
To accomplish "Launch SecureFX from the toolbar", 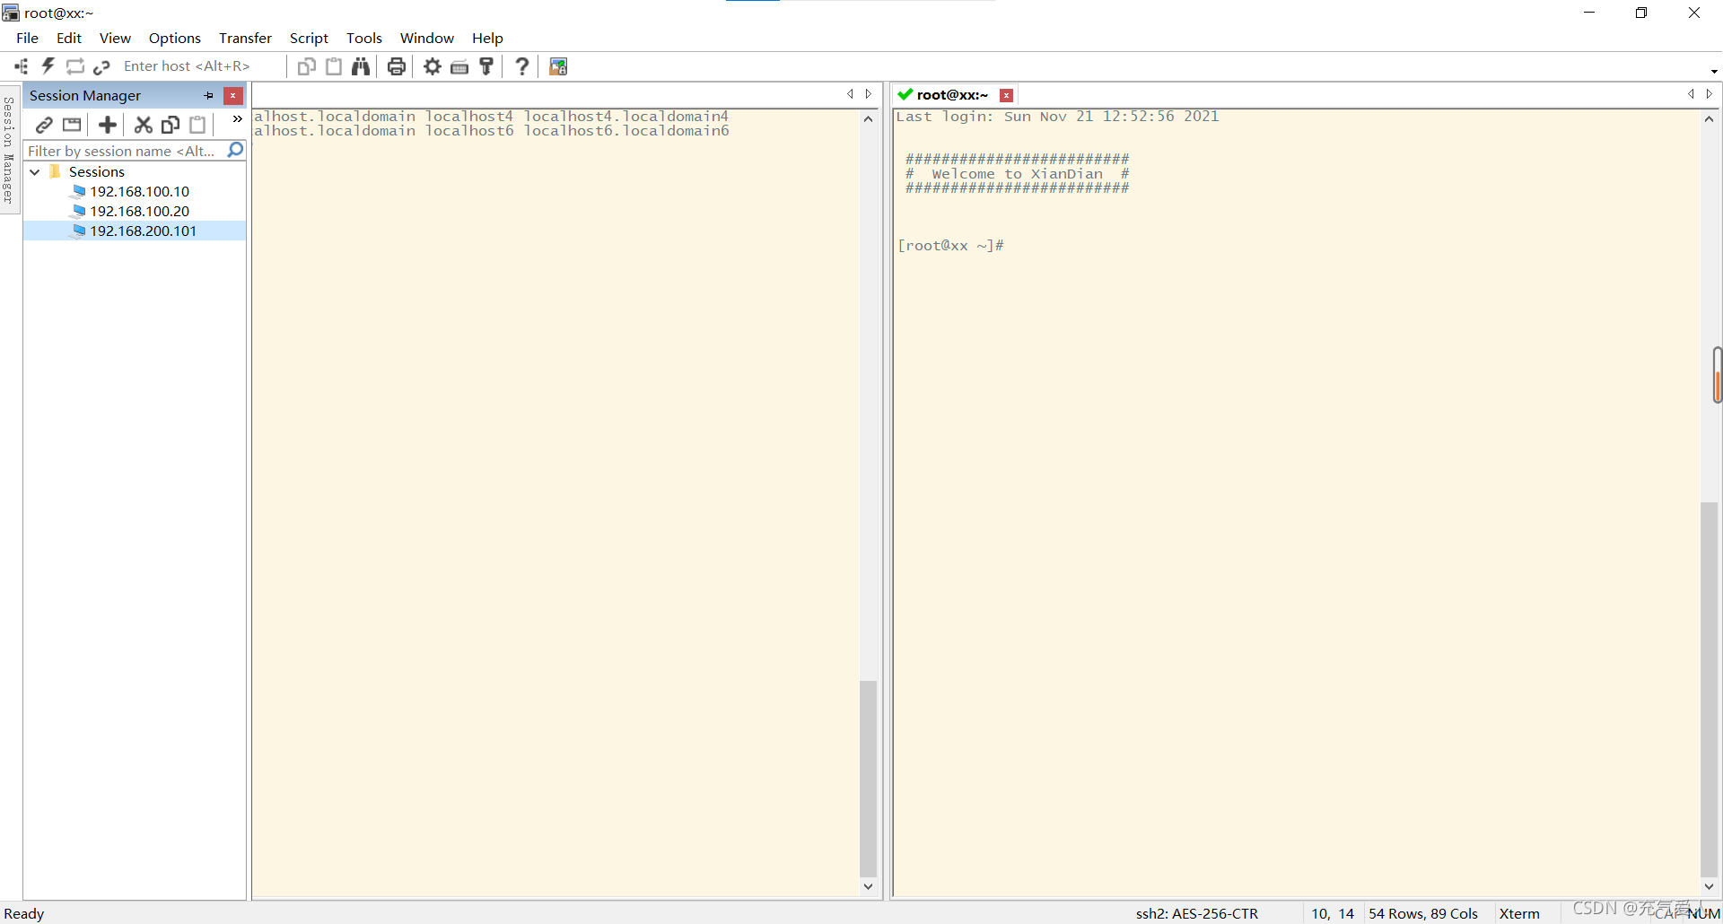I will (558, 66).
